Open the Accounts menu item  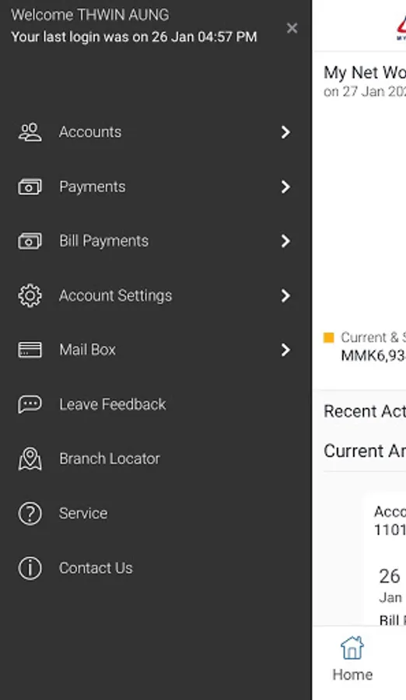(x=156, y=132)
